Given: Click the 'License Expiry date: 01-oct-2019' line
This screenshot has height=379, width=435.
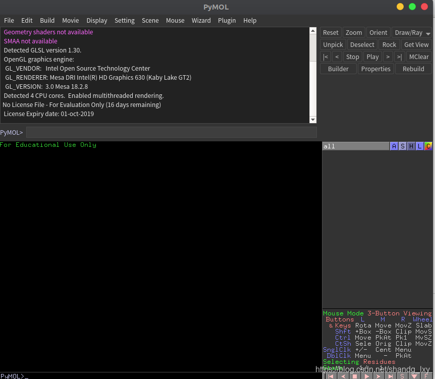Looking at the screenshot, I should pyautogui.click(x=49, y=114).
